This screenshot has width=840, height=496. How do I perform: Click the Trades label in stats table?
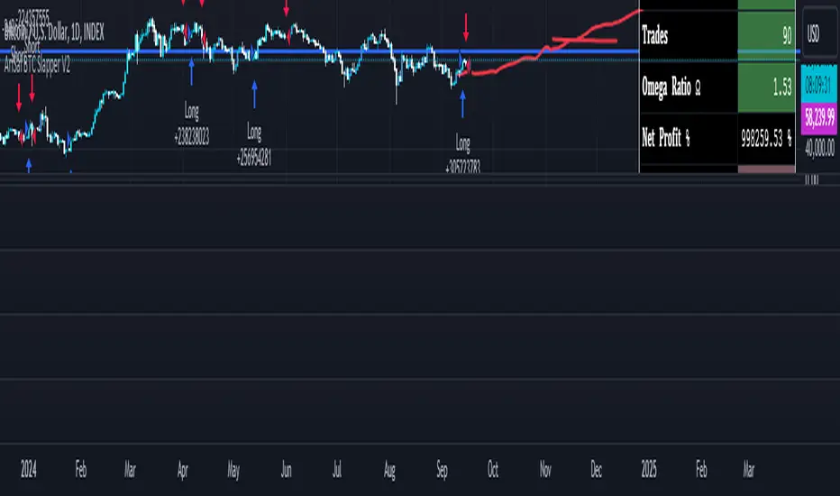(654, 35)
